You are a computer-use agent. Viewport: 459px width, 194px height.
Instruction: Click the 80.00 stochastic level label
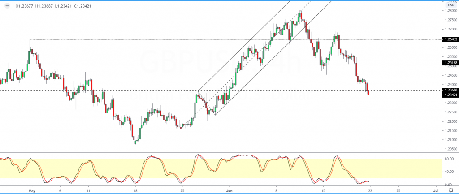click(449, 159)
